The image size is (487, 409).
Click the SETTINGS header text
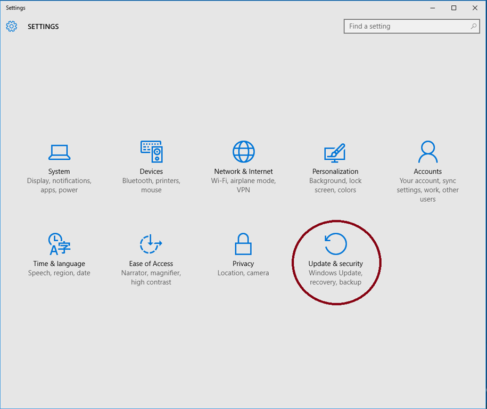pos(43,26)
